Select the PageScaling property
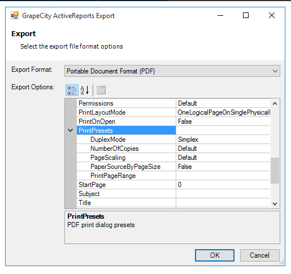 coord(126,158)
